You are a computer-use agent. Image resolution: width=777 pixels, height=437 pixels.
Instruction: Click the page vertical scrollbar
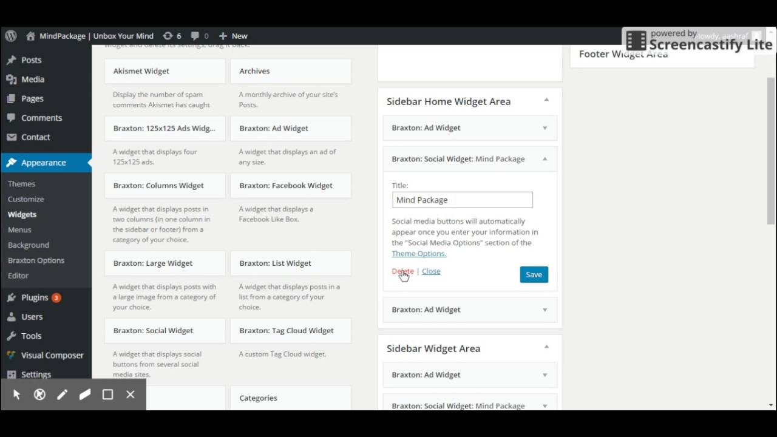(x=771, y=152)
